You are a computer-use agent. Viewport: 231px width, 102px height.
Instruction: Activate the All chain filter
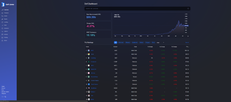tap(116, 43)
